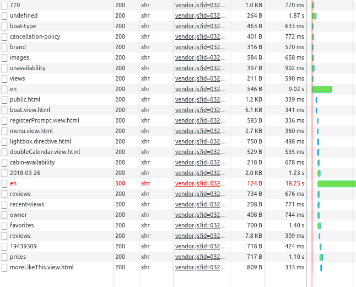The height and width of the screenshot is (287, 356).
Task: Select the icon next to cancellation-policy row
Action: (4, 36)
